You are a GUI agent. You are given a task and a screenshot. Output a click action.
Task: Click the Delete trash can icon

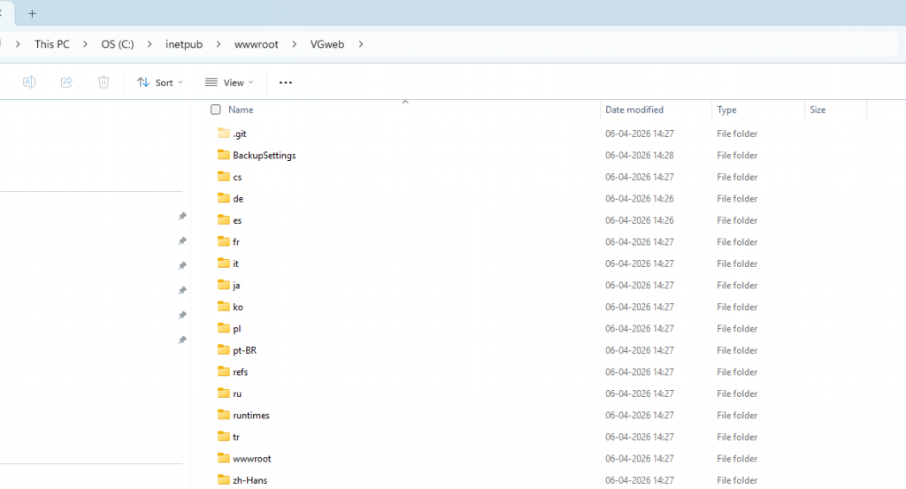coord(104,82)
